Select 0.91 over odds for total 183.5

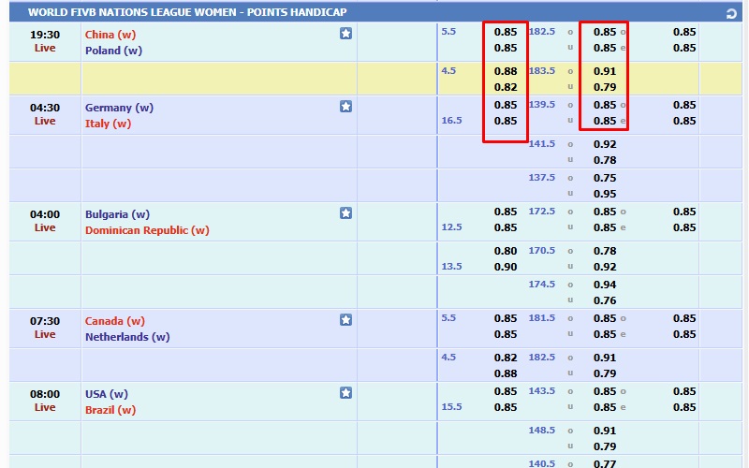click(x=605, y=71)
